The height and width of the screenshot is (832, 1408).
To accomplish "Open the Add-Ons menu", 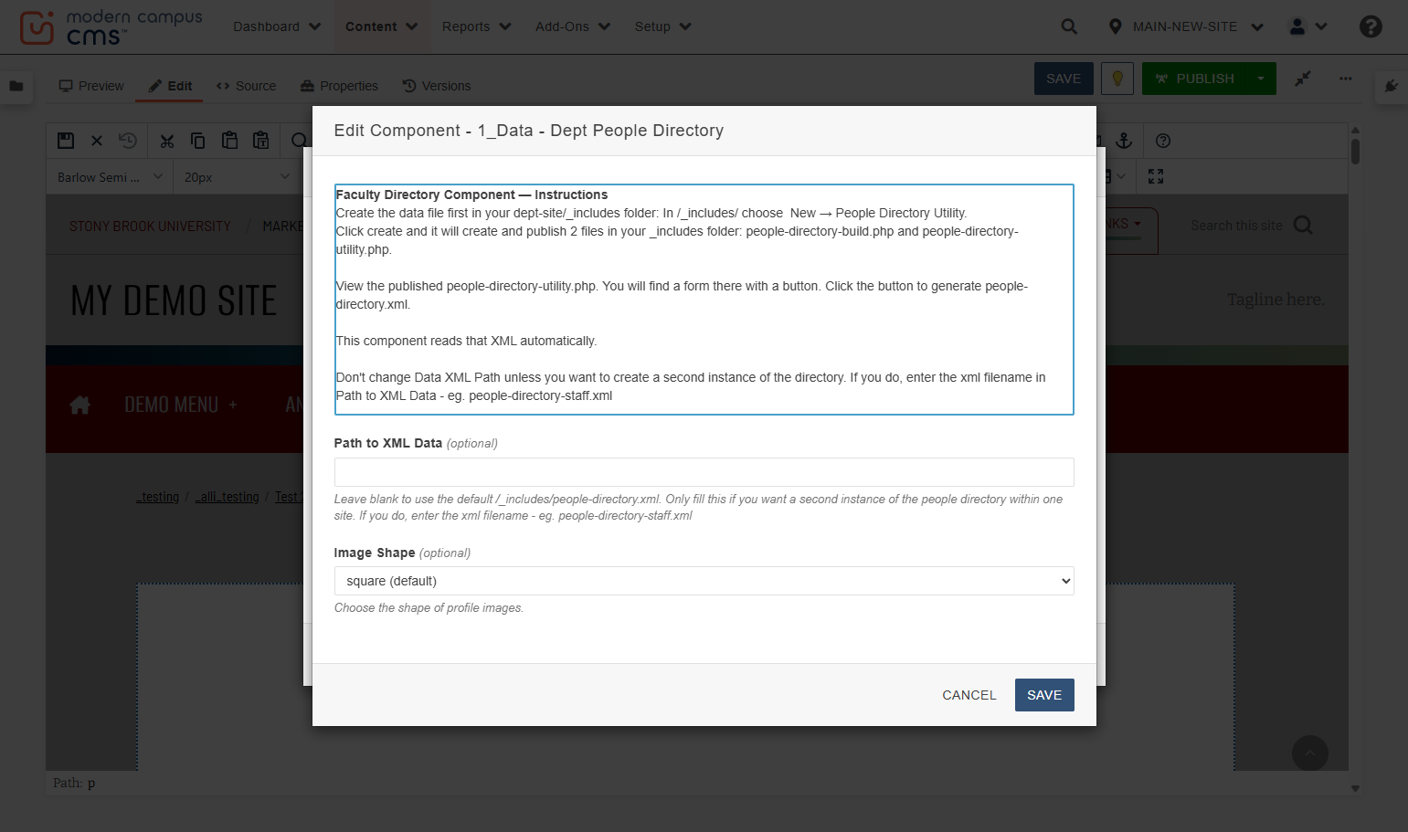I will tap(572, 26).
